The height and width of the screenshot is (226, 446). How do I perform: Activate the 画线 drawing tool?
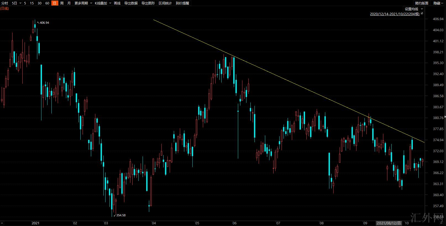click(x=117, y=3)
